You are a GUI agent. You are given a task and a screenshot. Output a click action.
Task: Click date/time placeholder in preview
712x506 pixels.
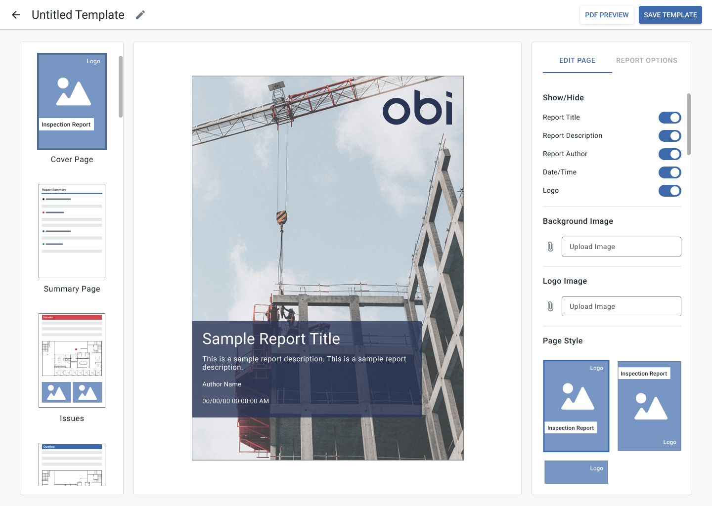(x=235, y=401)
